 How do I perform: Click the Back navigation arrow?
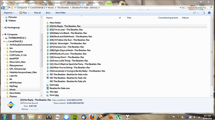[3, 8]
